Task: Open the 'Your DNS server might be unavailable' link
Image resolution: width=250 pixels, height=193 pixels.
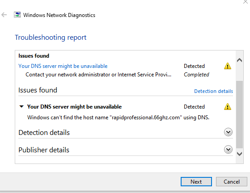Action: pos(63,66)
